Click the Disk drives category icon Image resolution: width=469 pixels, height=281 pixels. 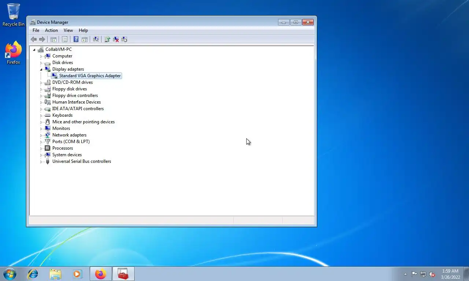pos(47,63)
